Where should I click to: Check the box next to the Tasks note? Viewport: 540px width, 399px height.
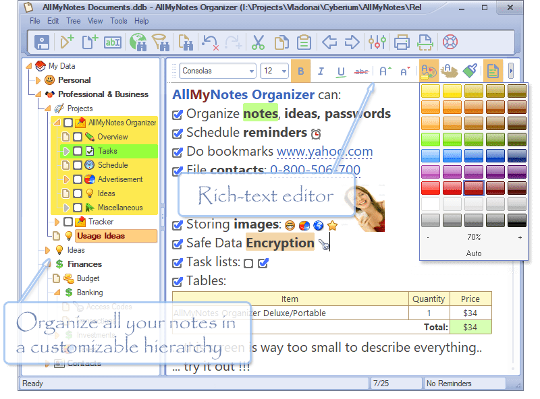pyautogui.click(x=78, y=151)
